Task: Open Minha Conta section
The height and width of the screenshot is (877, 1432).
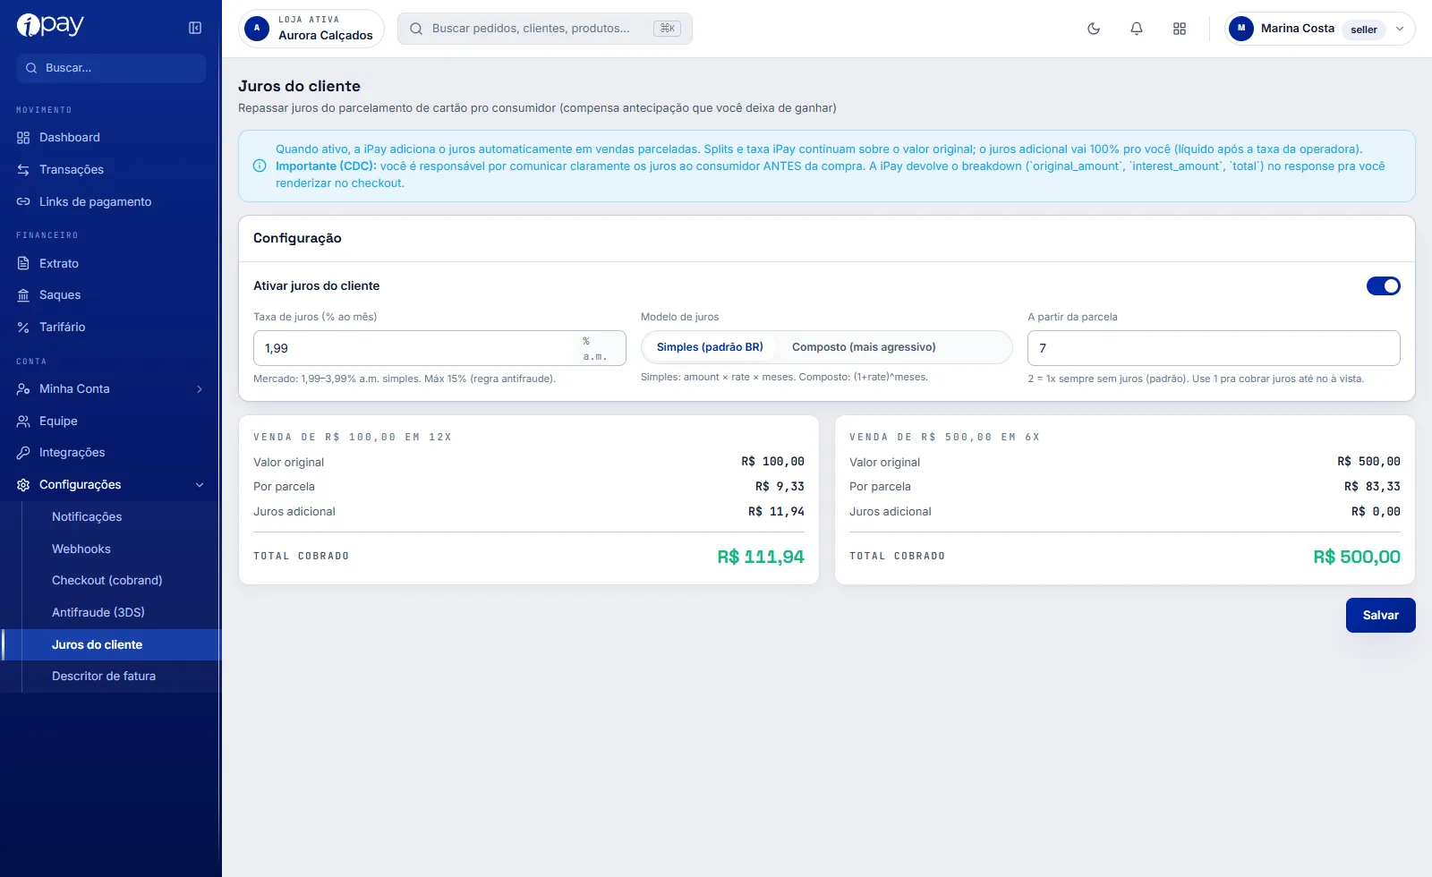Action: coord(111,389)
